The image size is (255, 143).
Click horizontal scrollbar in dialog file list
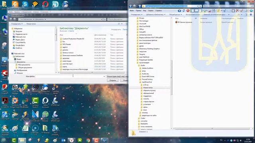(92, 72)
